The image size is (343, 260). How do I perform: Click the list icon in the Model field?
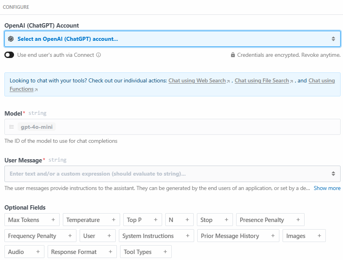12,127
